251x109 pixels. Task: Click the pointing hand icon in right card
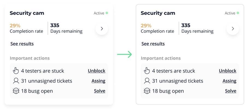pyautogui.click(x=147, y=71)
